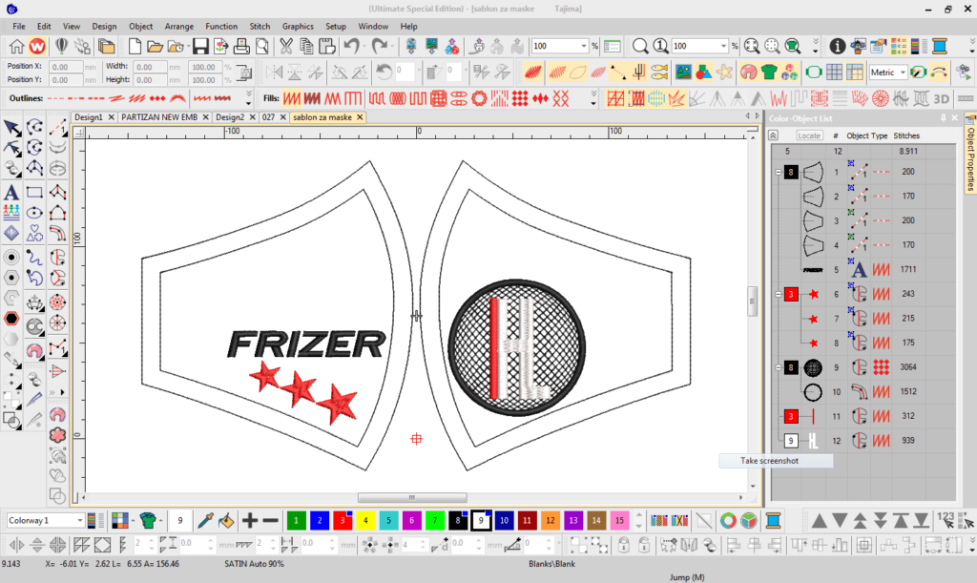Select the lettering object row with 1711 stitches
The image size is (977, 583).
[859, 270]
